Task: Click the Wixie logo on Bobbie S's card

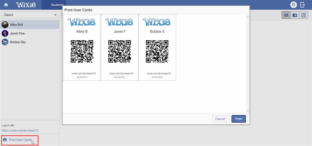Action: click(x=157, y=22)
